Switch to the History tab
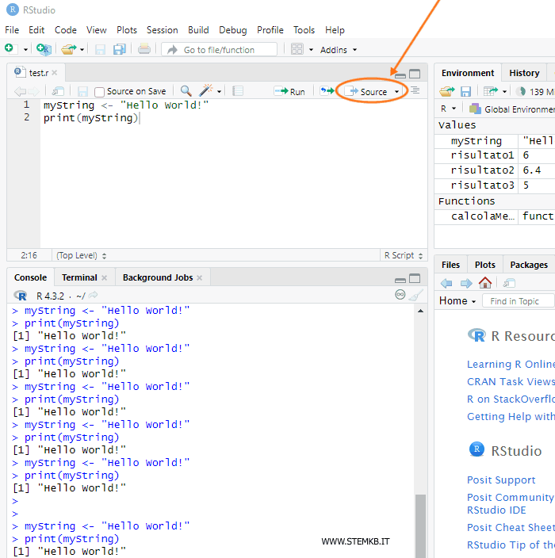Screen dimensions: 555x558 point(524,73)
